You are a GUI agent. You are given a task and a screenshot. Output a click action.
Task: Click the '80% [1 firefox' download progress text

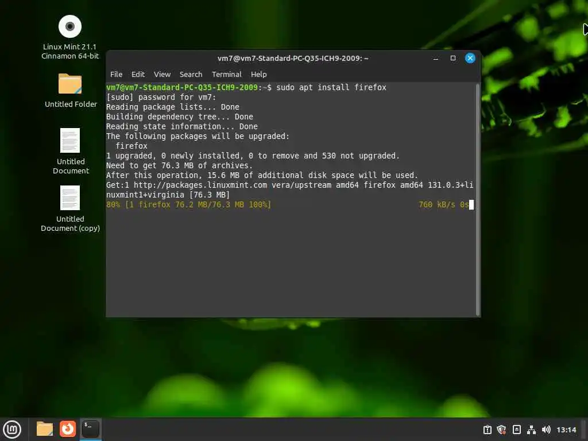click(x=188, y=204)
